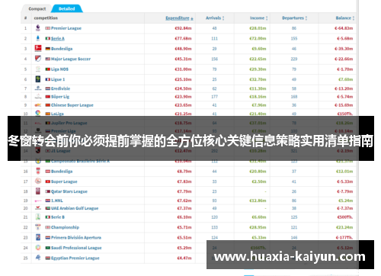The height and width of the screenshot is (276, 381).
Task: Click the 1.HNL league logo
Action: [x=38, y=201]
